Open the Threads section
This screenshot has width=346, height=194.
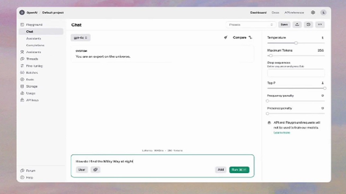coord(32,59)
